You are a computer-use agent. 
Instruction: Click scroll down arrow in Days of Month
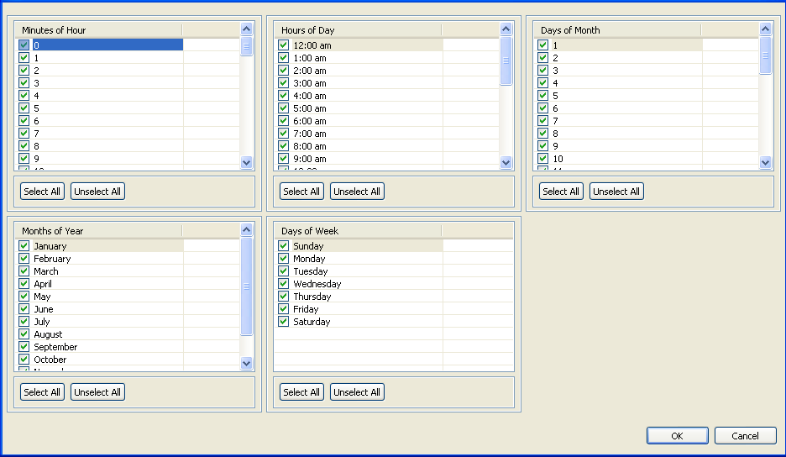(x=765, y=162)
